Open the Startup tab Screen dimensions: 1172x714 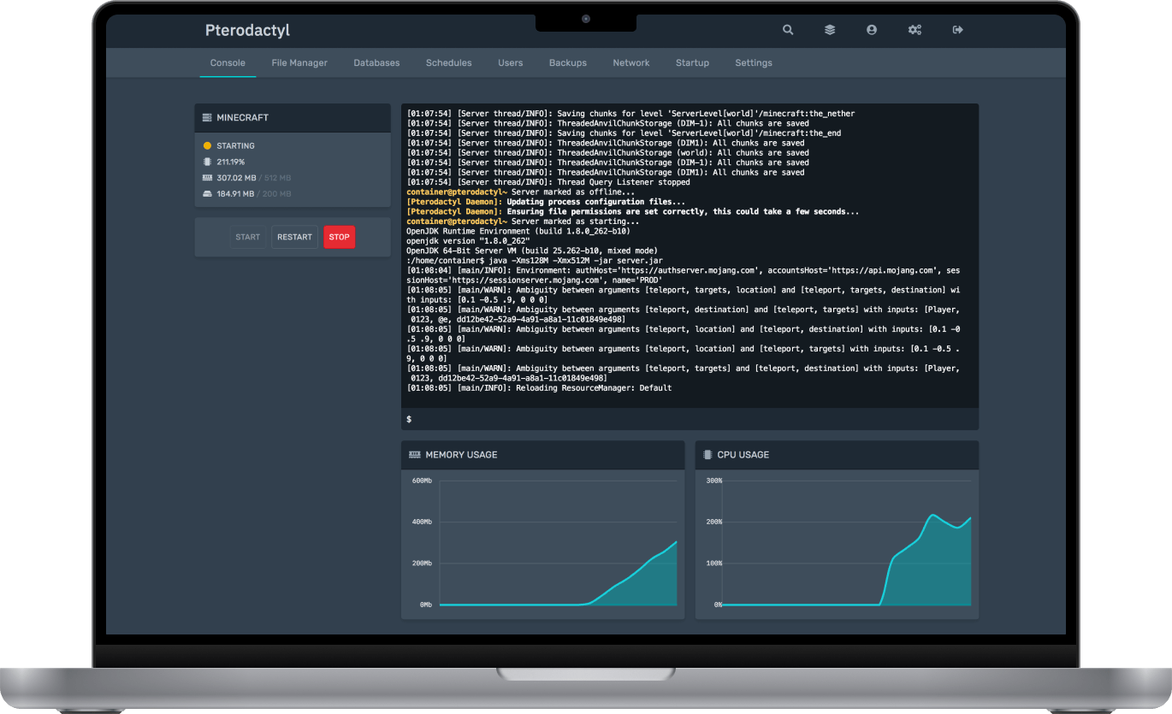[692, 62]
